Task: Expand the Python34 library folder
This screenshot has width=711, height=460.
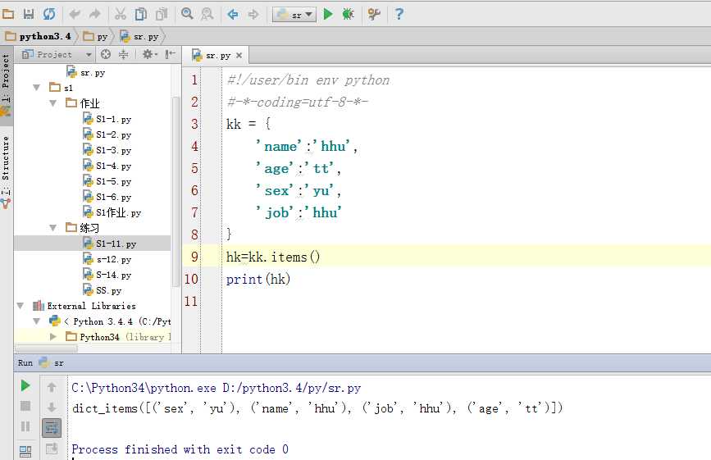Action: tap(53, 337)
